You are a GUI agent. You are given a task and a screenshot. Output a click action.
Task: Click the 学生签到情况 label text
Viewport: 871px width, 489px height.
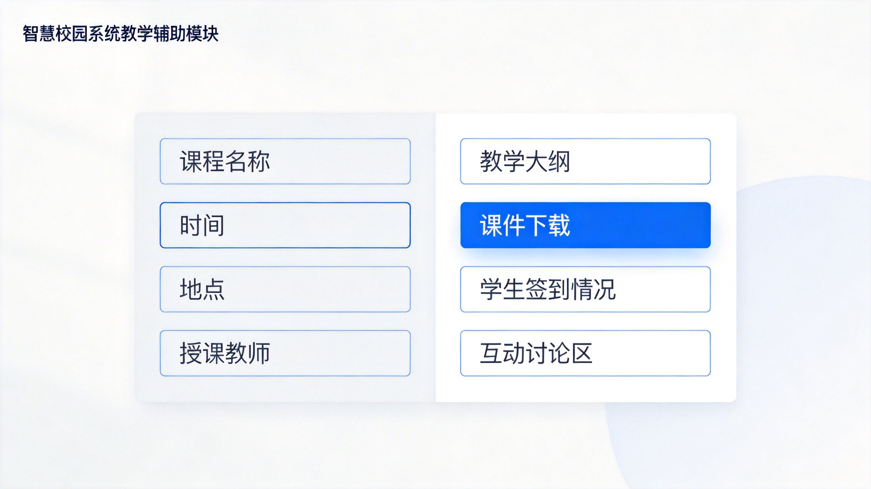pos(548,291)
